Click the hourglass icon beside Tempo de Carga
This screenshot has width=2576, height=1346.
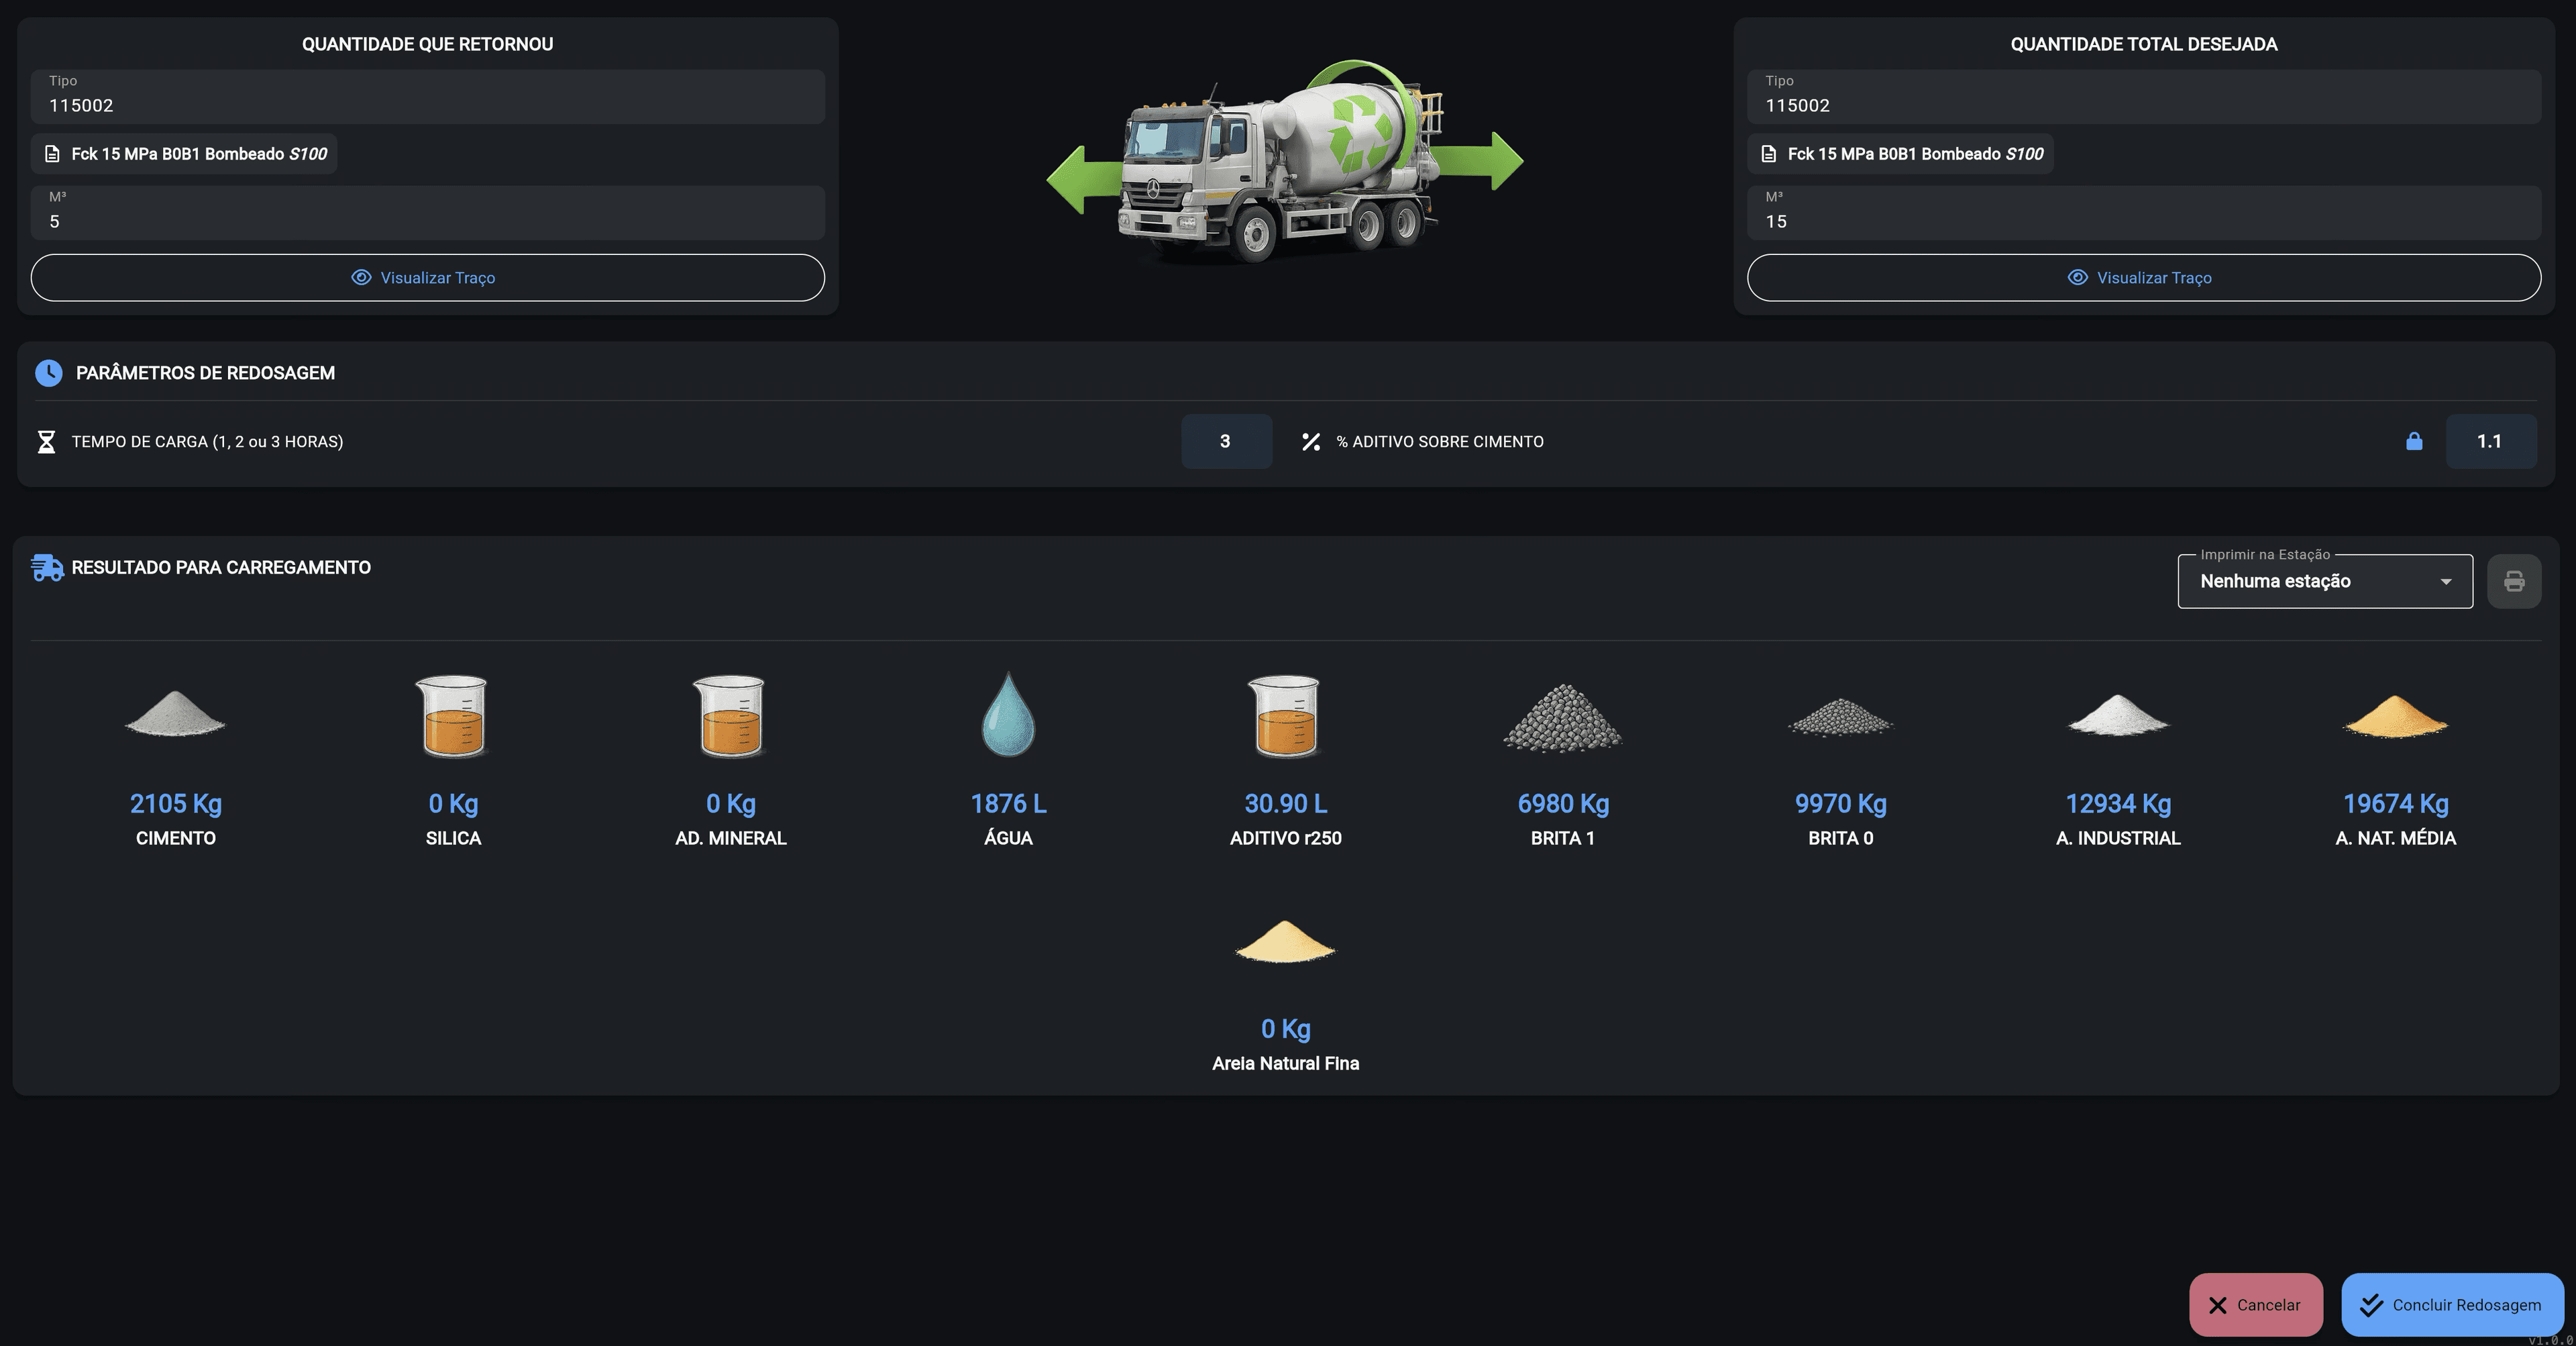coord(46,441)
